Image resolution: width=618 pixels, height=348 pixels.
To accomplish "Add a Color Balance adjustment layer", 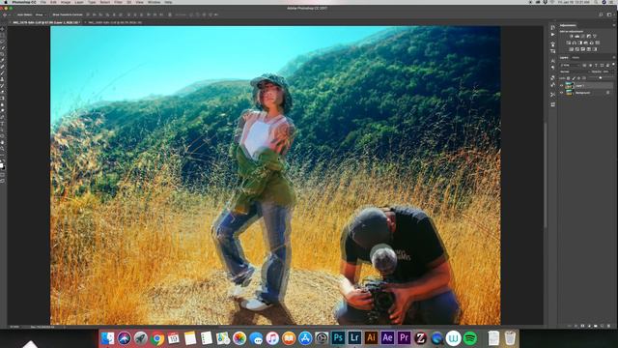I will click(575, 43).
